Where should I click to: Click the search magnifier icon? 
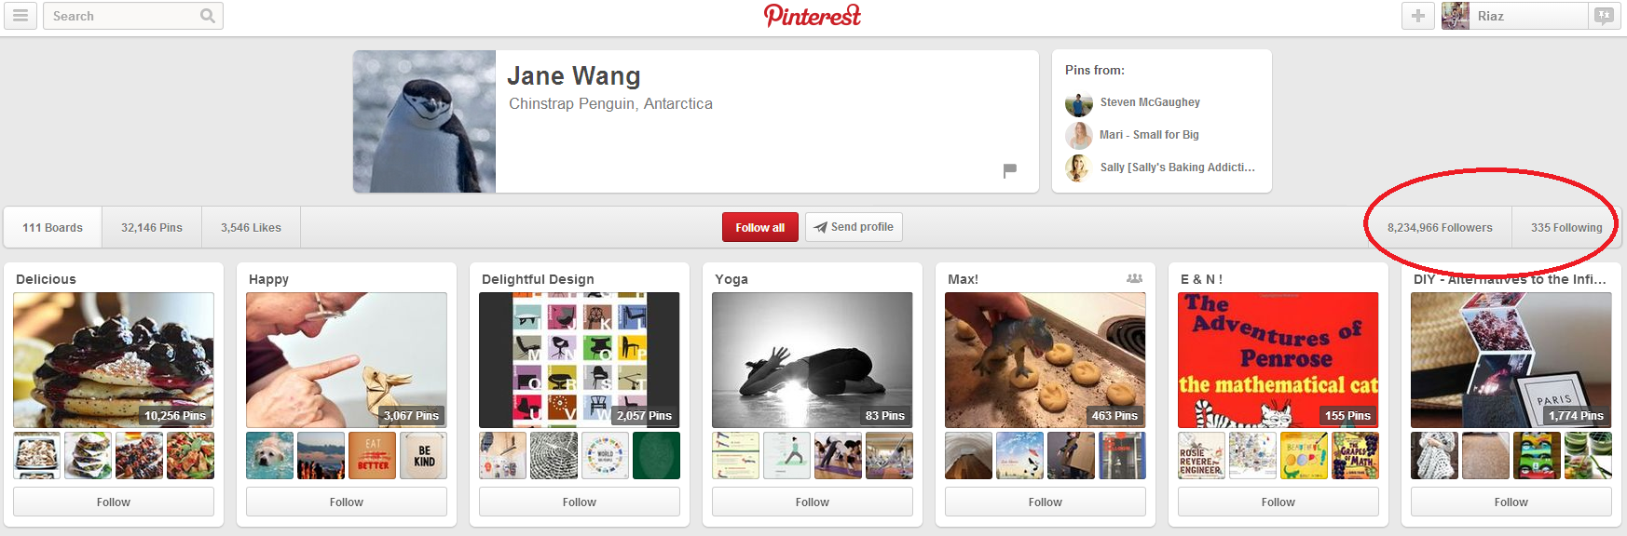point(208,16)
